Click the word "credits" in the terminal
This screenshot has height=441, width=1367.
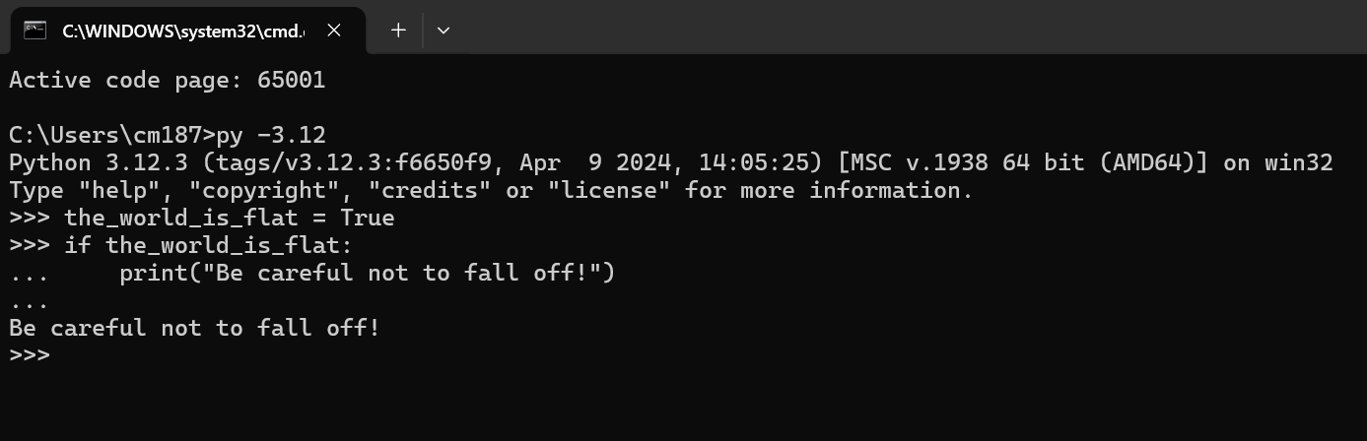429,190
